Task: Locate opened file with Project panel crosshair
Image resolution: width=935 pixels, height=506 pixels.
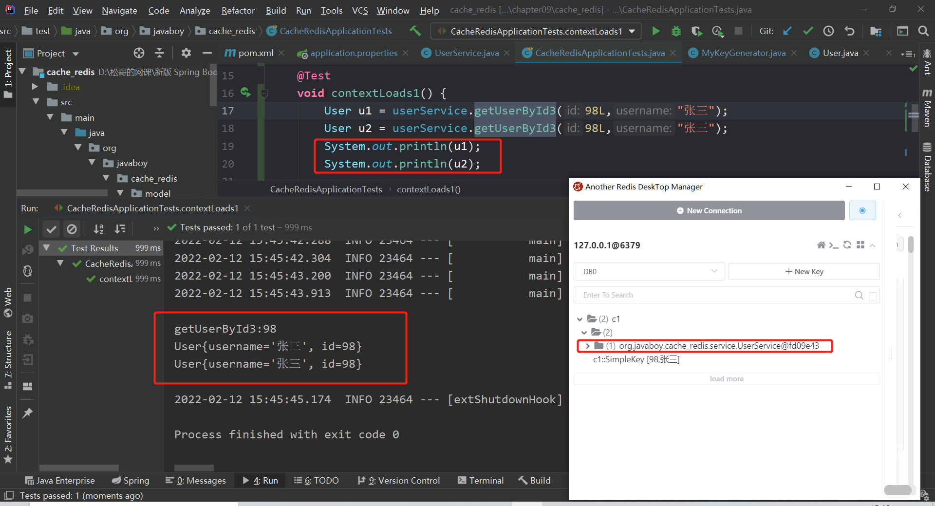Action: pos(139,53)
